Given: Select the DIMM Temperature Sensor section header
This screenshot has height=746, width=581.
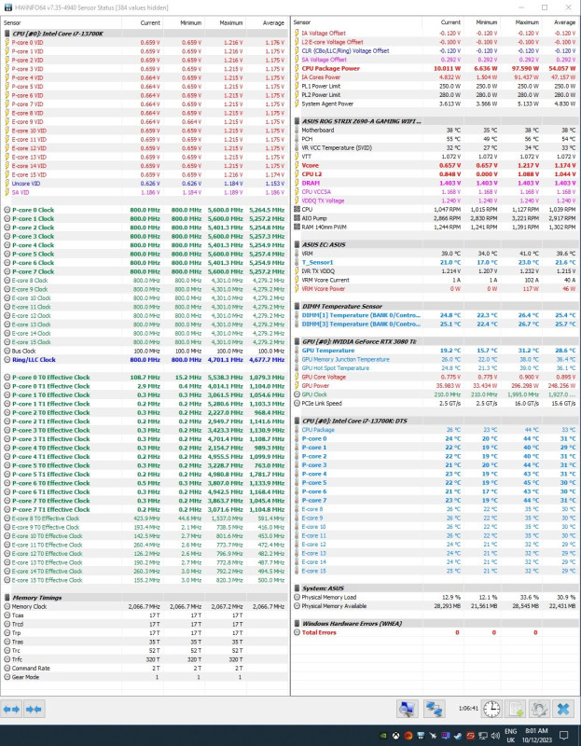Looking at the screenshot, I should pyautogui.click(x=435, y=307).
